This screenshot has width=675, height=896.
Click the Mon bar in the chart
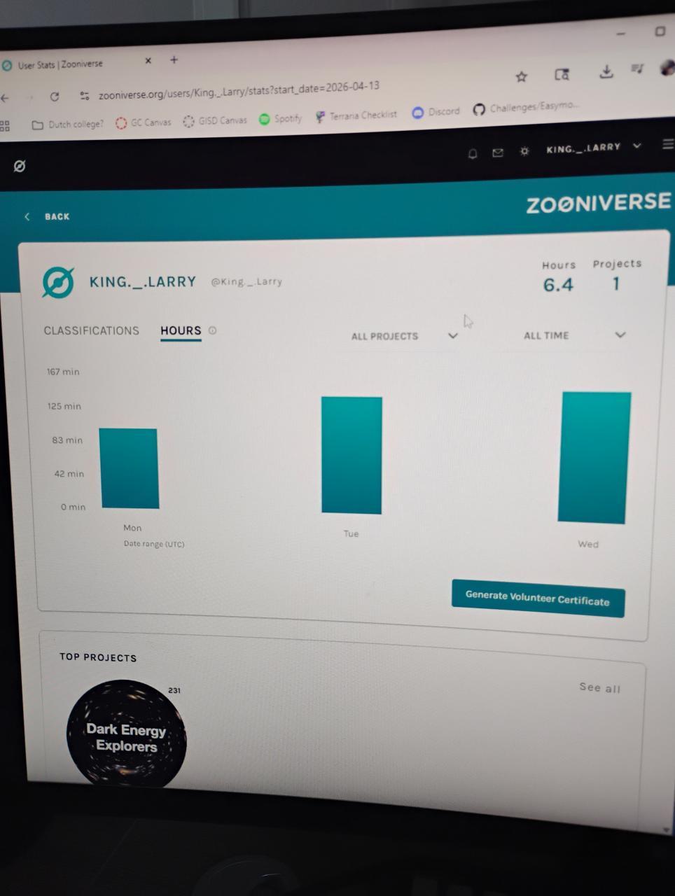click(x=129, y=468)
